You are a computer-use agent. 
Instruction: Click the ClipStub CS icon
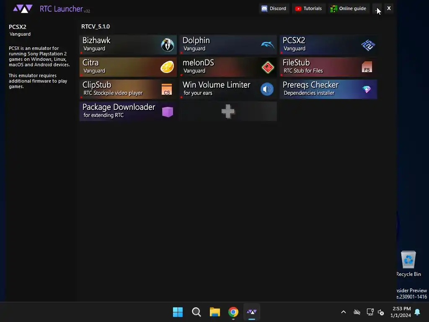pyautogui.click(x=167, y=89)
